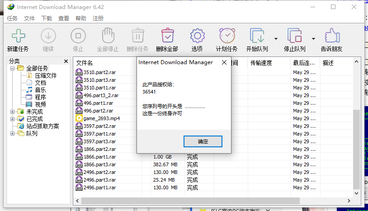
Task: Expand the 队列 tree node
Action: point(13,134)
